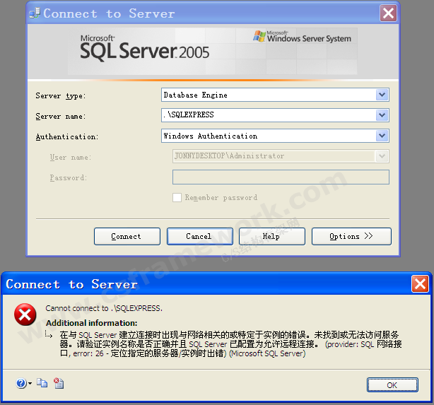Click the Windows Server System logo

pos(302,37)
